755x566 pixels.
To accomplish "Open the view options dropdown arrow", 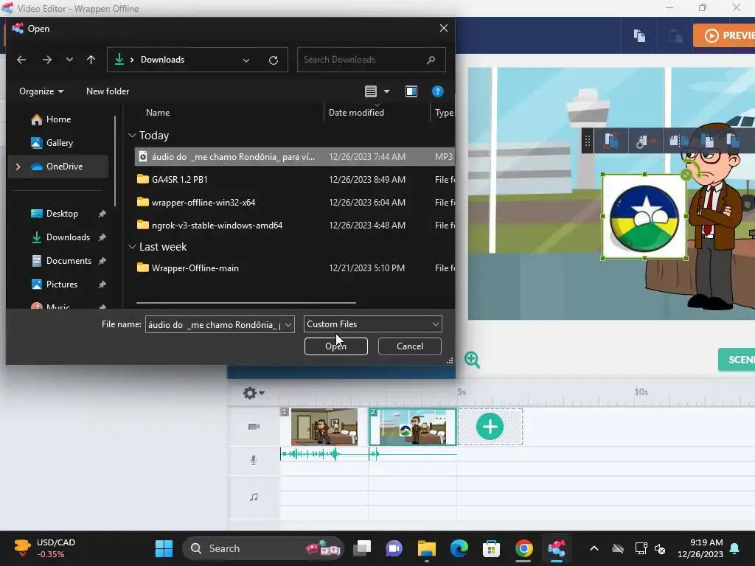I will [386, 91].
